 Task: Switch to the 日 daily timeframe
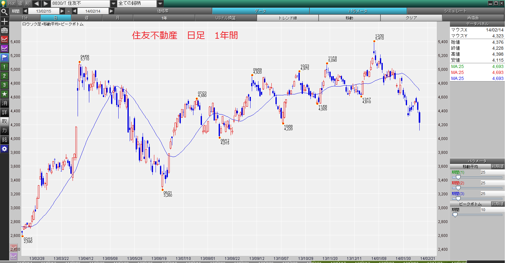[x=56, y=18]
